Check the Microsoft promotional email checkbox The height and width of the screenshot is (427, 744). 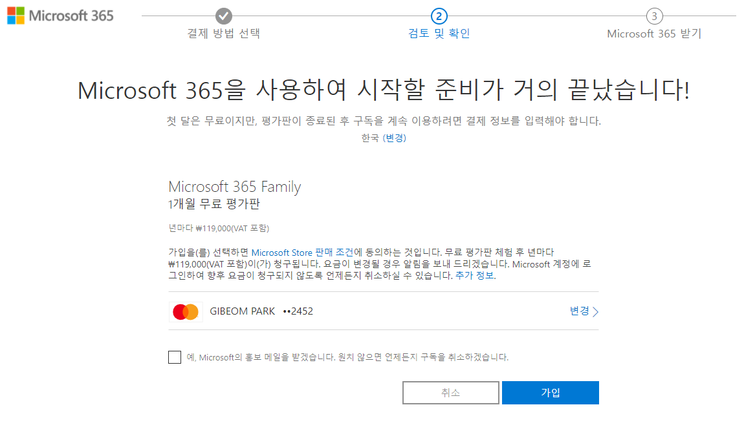175,357
